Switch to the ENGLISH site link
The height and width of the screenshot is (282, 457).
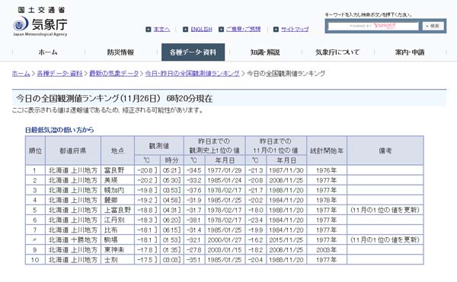pos(201,29)
